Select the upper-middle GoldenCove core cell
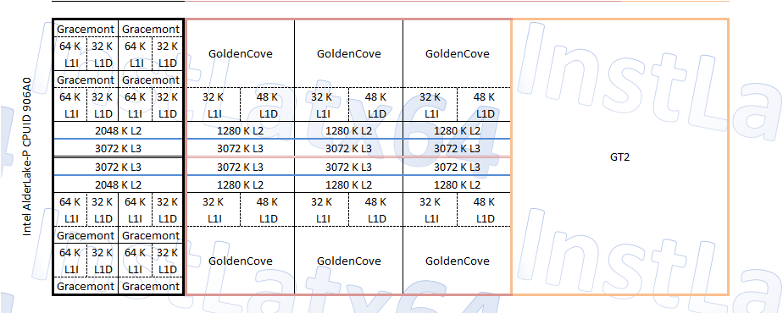Screen dimensions: 783x313 tap(349, 54)
